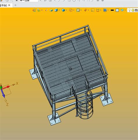The image size is (138, 140).
Task: Click the small pencil edit icon
Action: pos(46,10)
